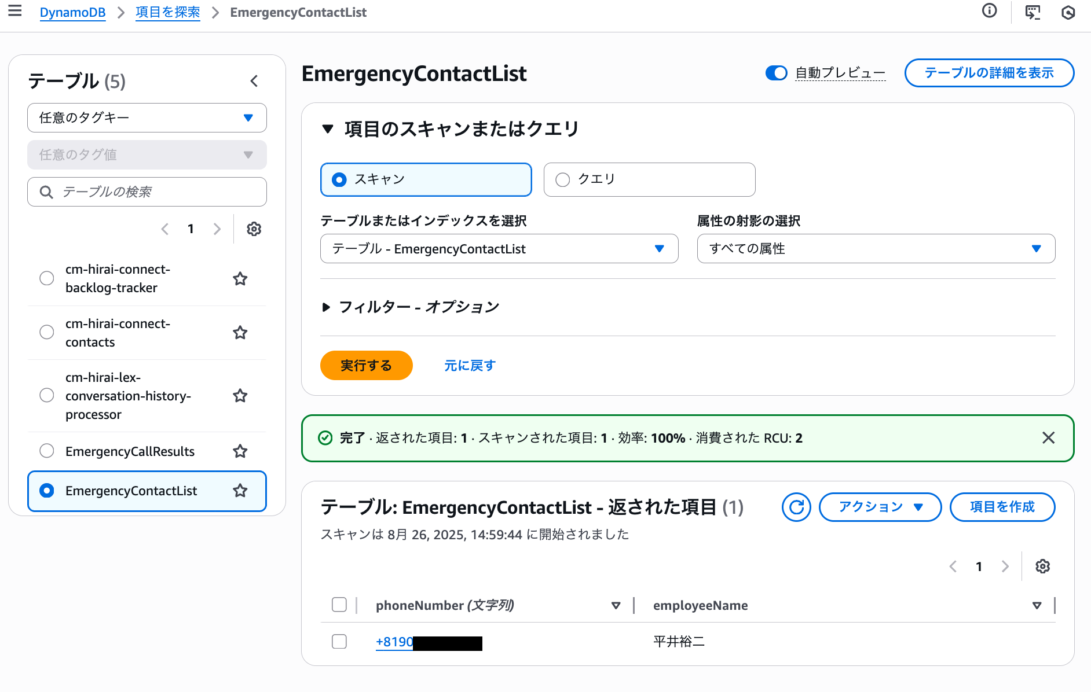Image resolution: width=1091 pixels, height=692 pixels.
Task: Go to next page in tables list
Action: 217,229
